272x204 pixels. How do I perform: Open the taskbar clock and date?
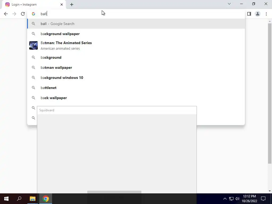(249, 199)
